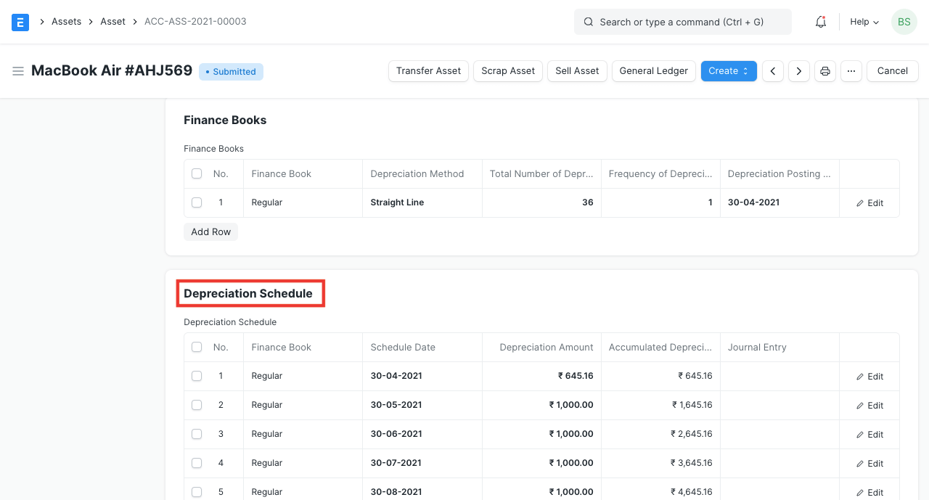Viewport: 929px width, 500px height.
Task: Open the Asset breadcrumb link
Action: pos(112,22)
